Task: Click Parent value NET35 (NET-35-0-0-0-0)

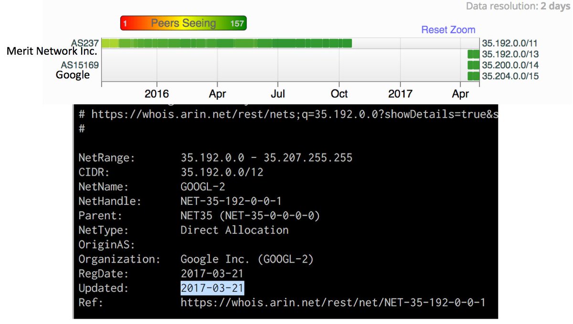Action: (250, 216)
